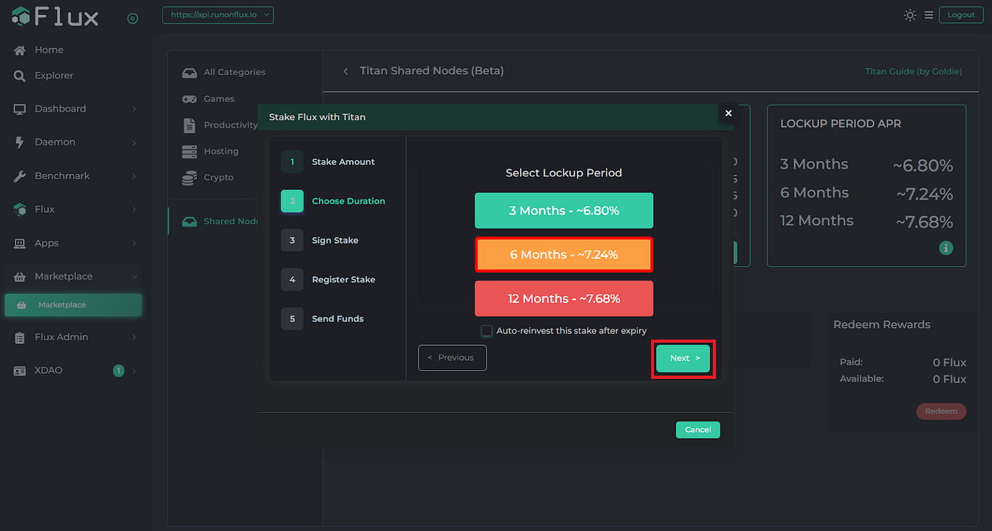Click the Flux cube icon in sidebar
992x531 pixels.
click(x=20, y=210)
